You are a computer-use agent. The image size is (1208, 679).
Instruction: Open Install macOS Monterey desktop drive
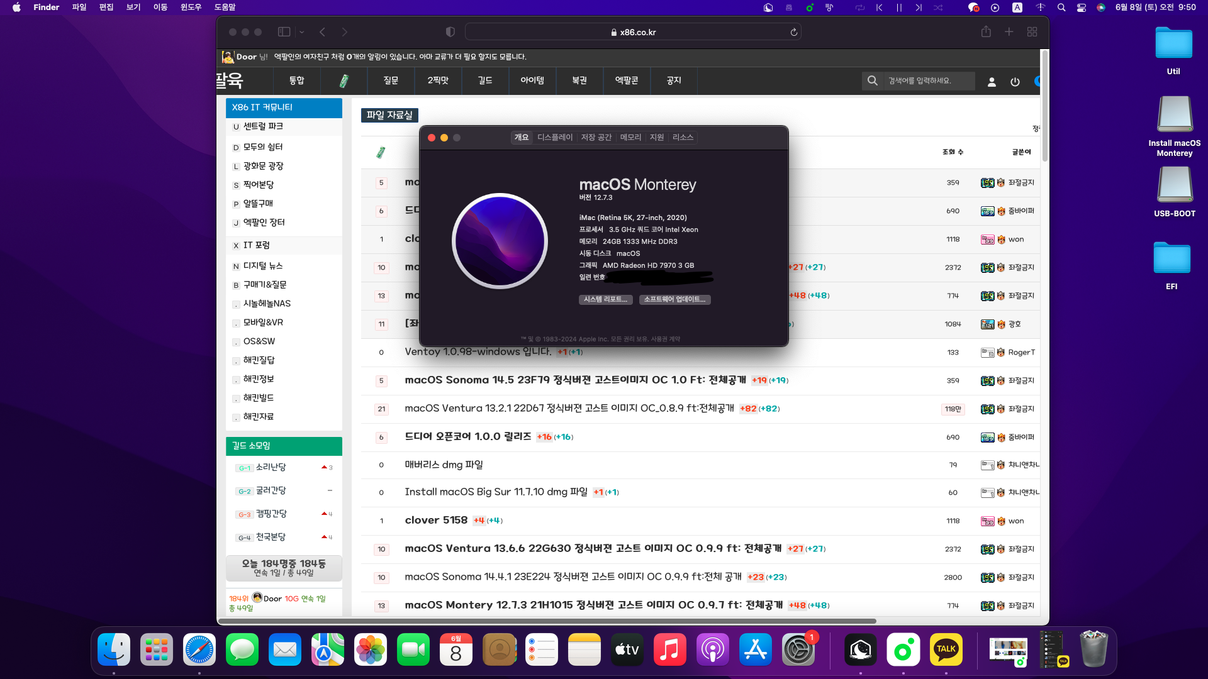click(1174, 126)
